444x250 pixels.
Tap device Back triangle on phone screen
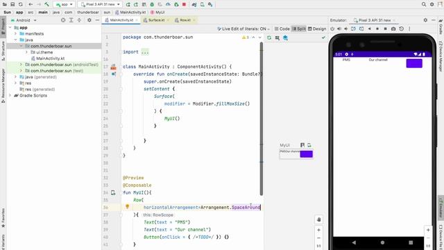pyautogui.click(x=354, y=242)
